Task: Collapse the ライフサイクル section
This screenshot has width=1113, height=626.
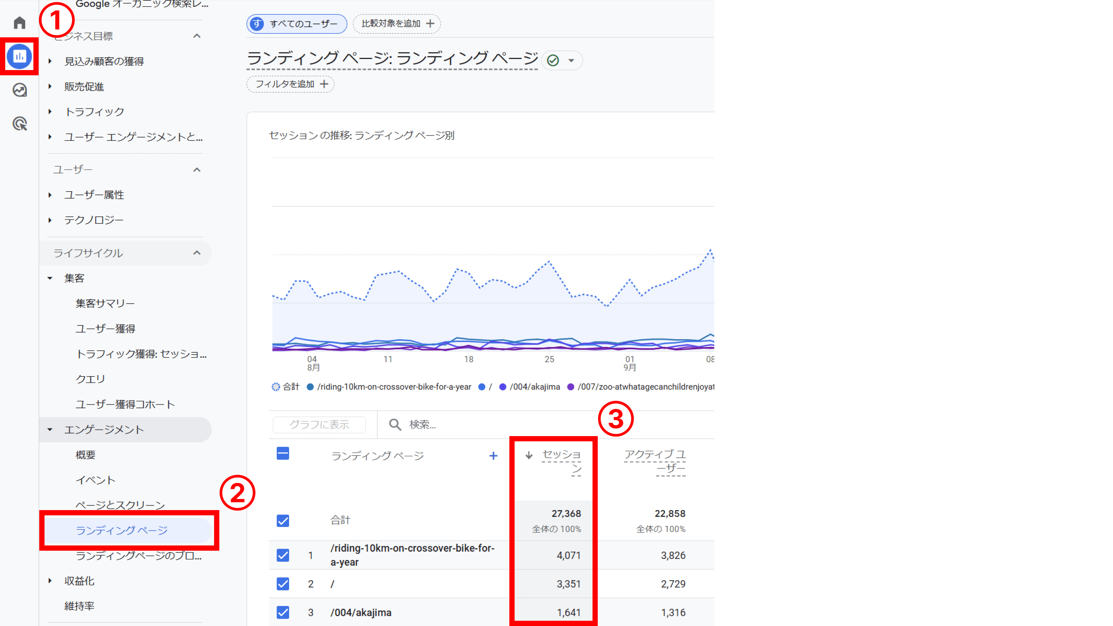Action: point(197,253)
